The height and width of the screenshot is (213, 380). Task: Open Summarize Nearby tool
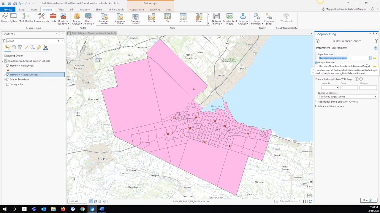(x=104, y=19)
